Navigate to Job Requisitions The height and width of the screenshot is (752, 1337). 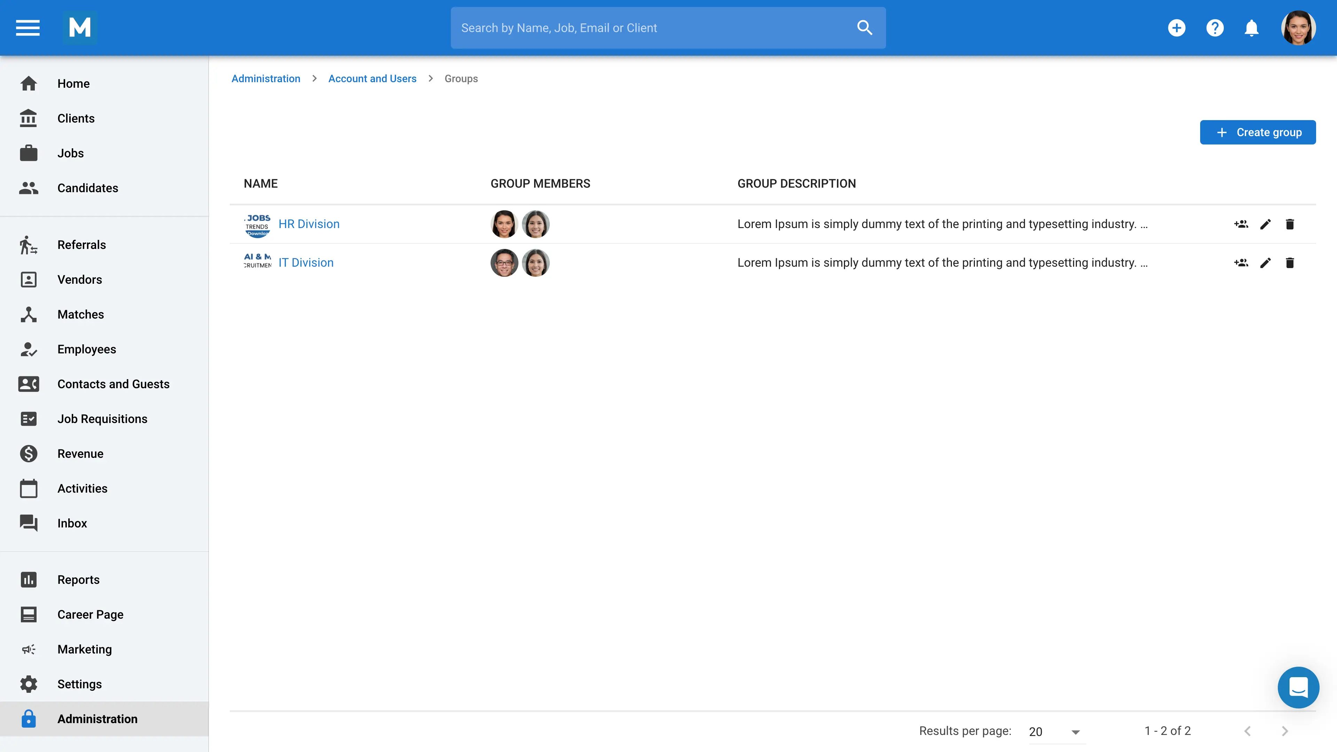102,419
